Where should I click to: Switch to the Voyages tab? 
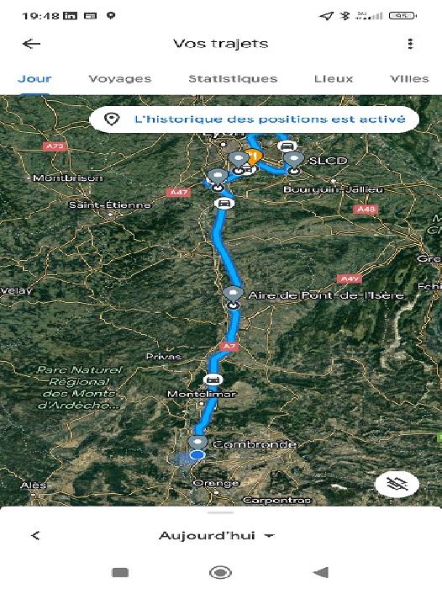(x=119, y=78)
